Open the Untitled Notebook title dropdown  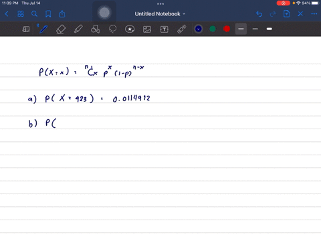coord(160,14)
